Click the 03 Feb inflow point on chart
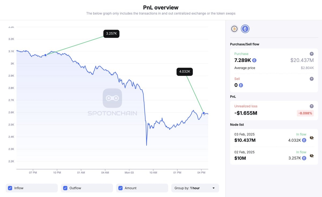The height and width of the screenshot is (197, 322). (204, 113)
